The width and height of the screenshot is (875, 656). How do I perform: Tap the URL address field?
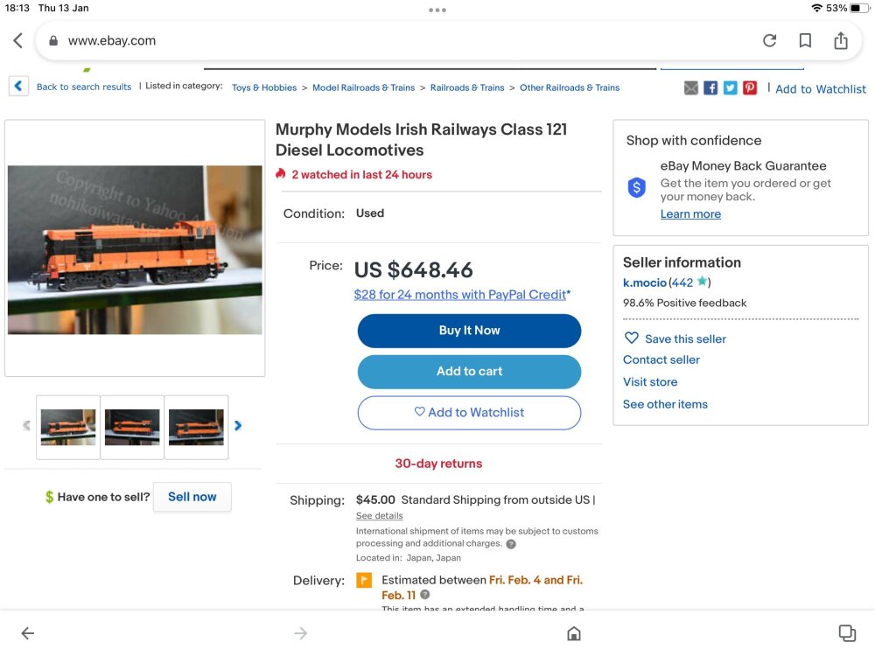pyautogui.click(x=394, y=41)
